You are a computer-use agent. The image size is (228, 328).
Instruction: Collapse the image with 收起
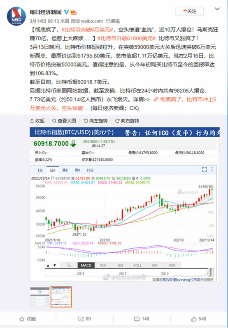[x=37, y=121]
